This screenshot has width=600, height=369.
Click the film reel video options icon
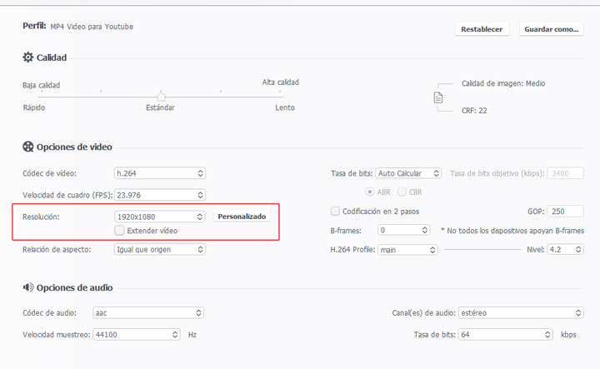point(29,147)
